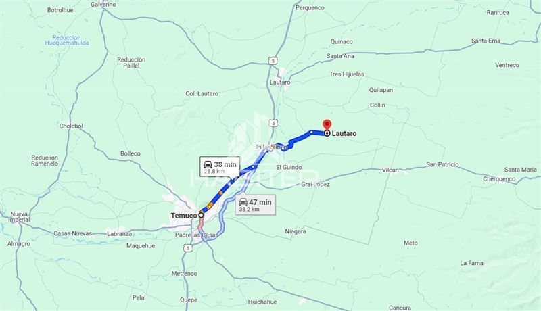Click Route 5 shield above Pillanlelbun
This screenshot has width=541, height=311.
(273, 123)
